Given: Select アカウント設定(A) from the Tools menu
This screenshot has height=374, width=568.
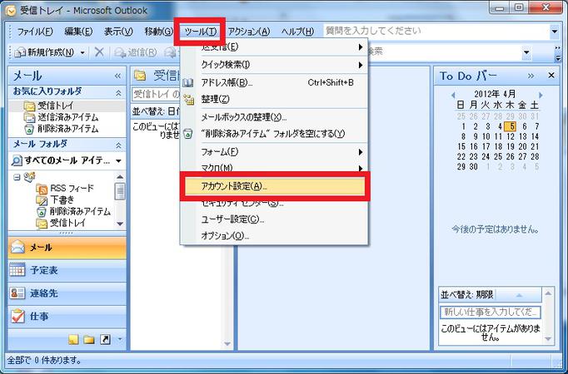Looking at the screenshot, I should (275, 186).
